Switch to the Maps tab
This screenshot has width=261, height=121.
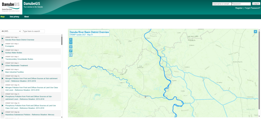[3, 17]
